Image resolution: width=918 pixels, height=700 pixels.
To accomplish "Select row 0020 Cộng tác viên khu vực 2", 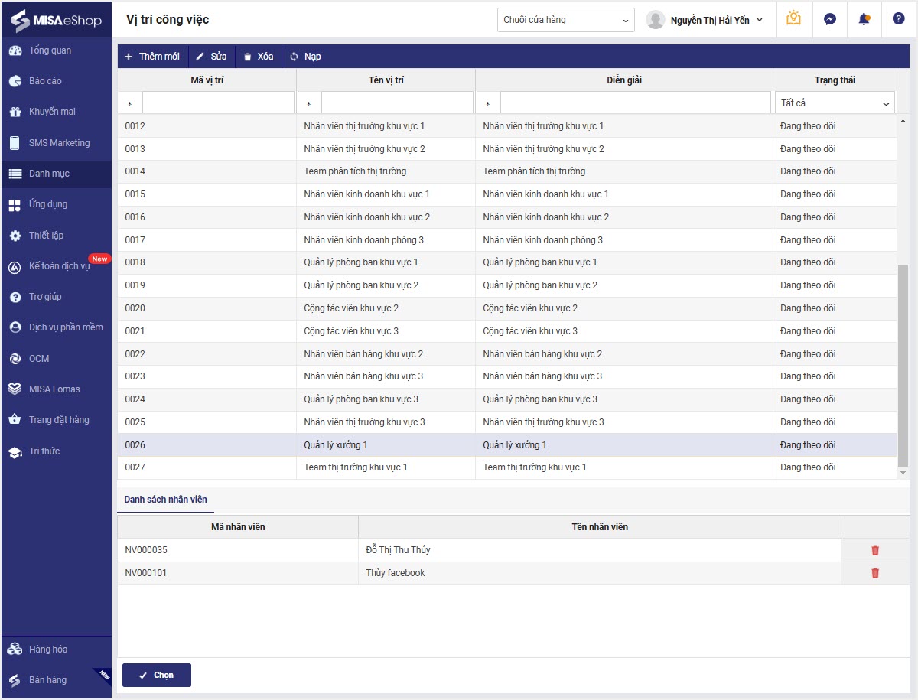I will click(507, 308).
